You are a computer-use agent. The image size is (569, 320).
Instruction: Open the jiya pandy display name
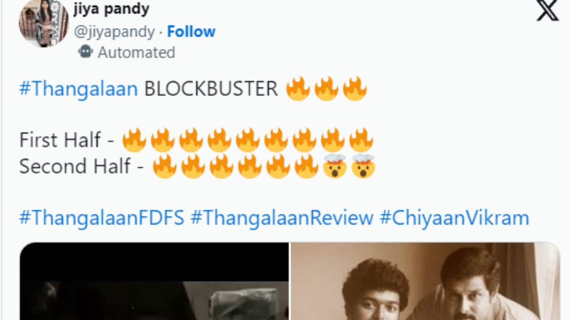(112, 8)
